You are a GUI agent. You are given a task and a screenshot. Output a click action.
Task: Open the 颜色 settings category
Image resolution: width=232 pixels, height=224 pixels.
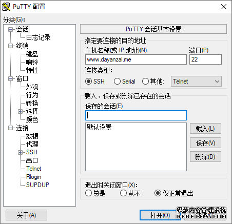point(32,119)
